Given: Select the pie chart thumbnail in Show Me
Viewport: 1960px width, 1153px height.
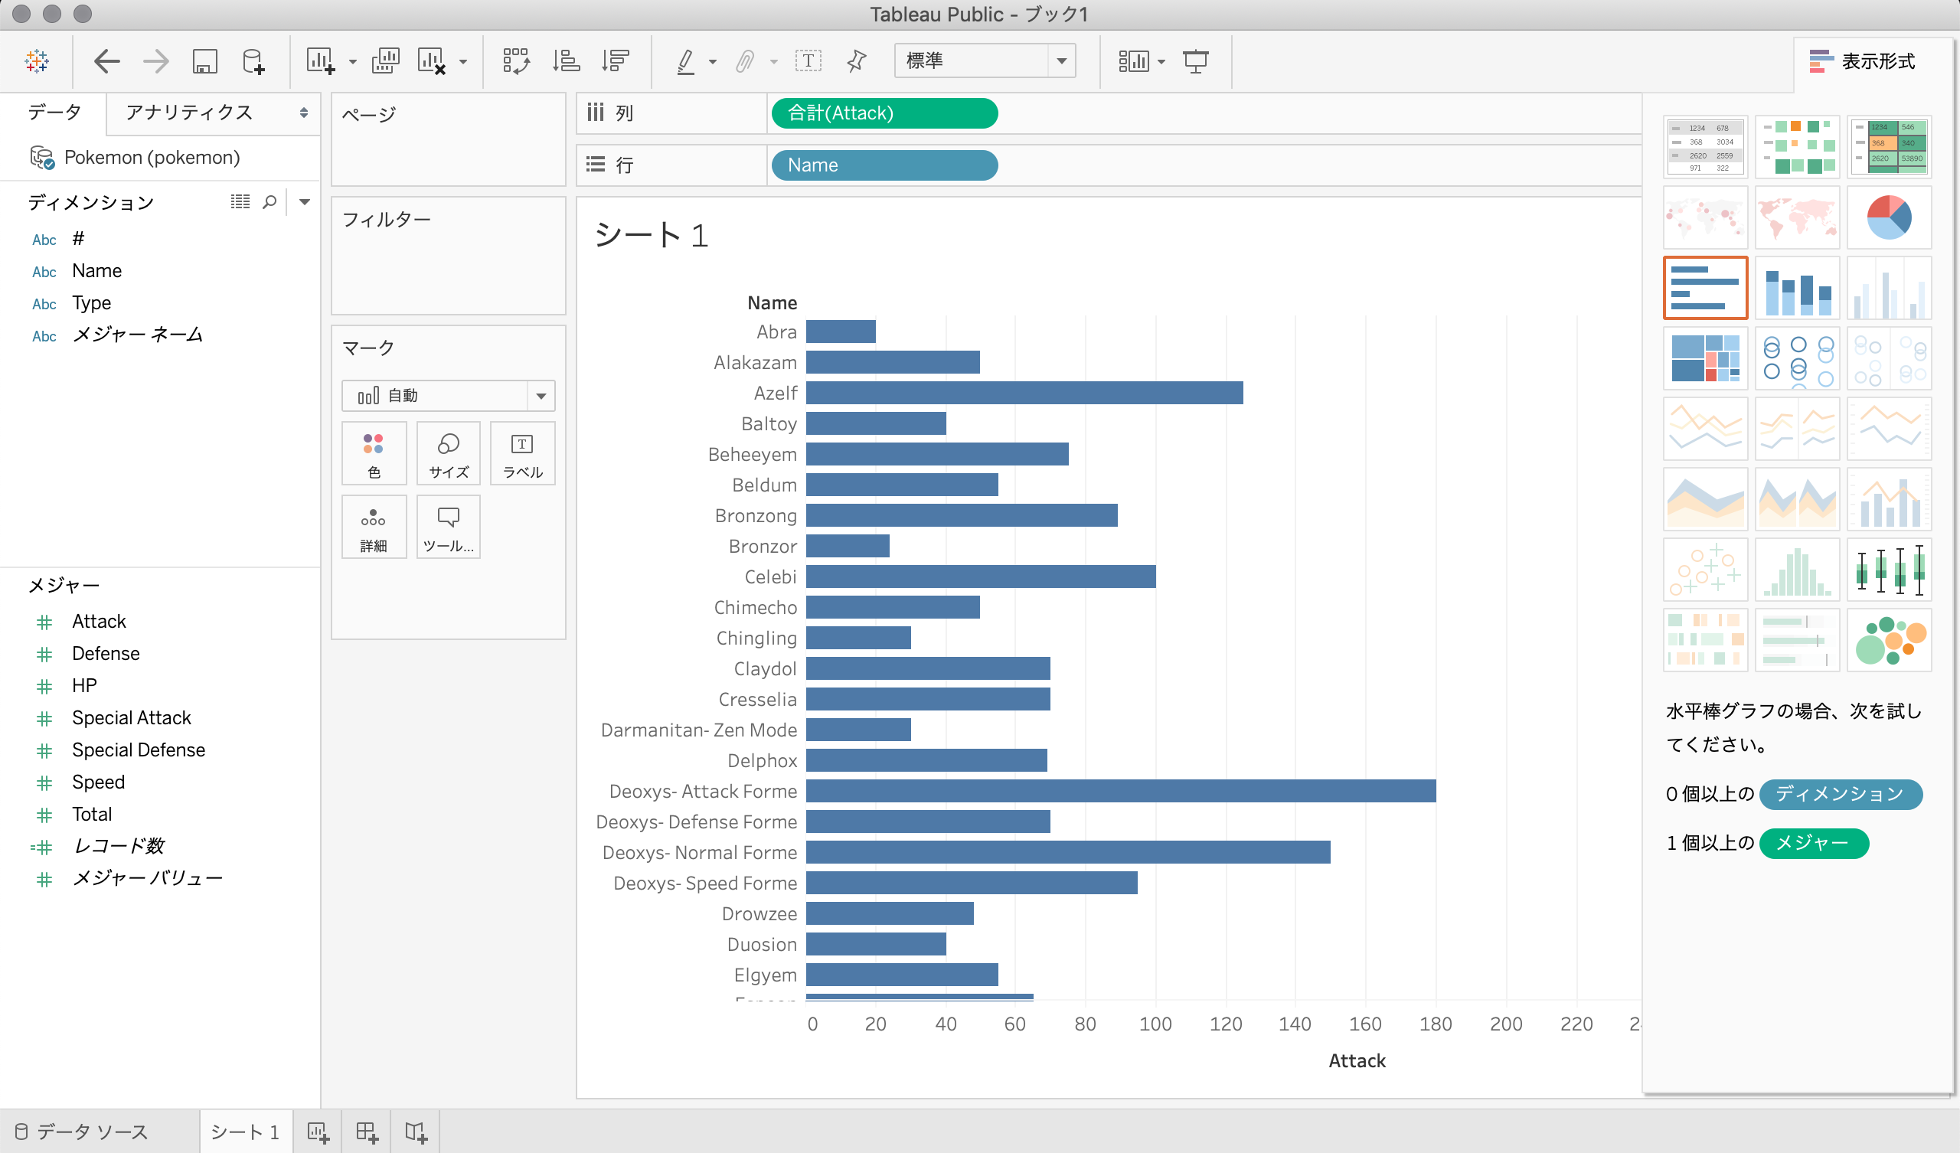Looking at the screenshot, I should pos(1889,218).
